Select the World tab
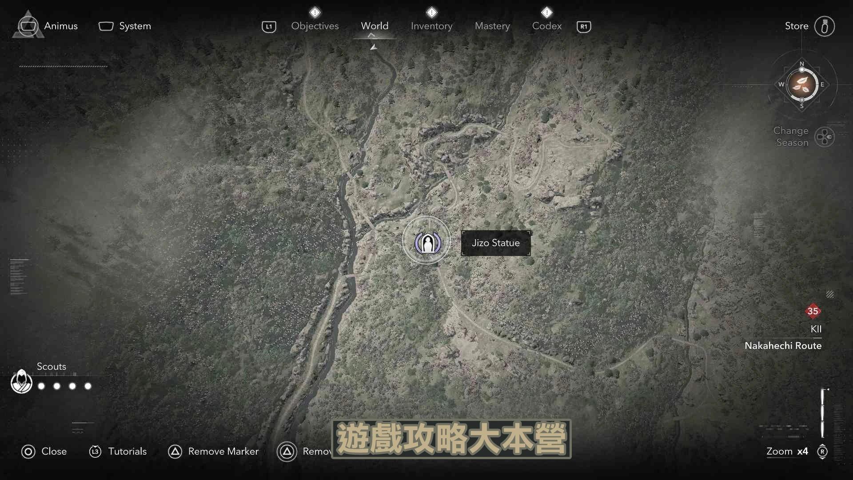 tap(375, 26)
